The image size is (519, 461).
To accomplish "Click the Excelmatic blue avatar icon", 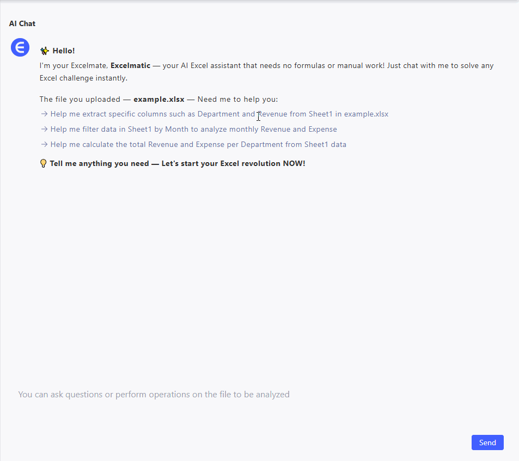I will (20, 47).
